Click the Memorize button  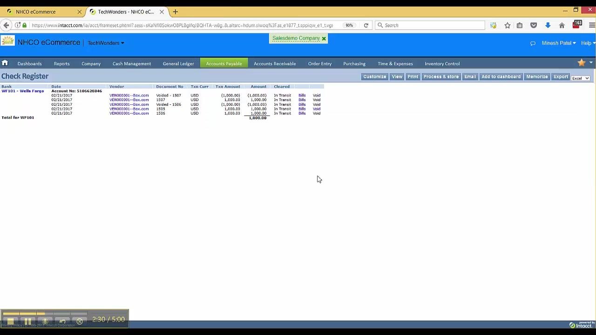537,76
